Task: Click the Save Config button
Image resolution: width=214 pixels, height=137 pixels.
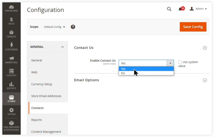Action: 193,27
